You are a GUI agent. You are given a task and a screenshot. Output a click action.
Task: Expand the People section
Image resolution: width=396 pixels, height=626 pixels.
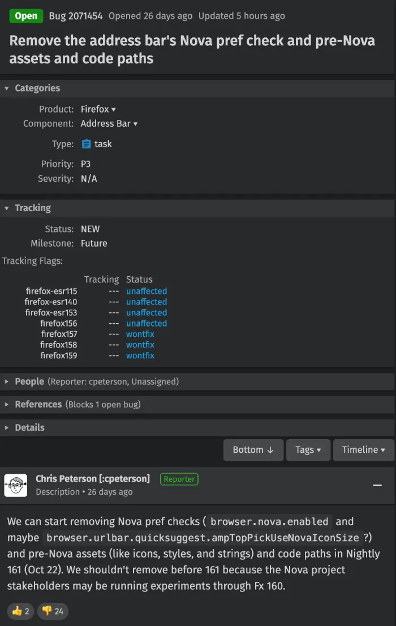click(x=6, y=381)
